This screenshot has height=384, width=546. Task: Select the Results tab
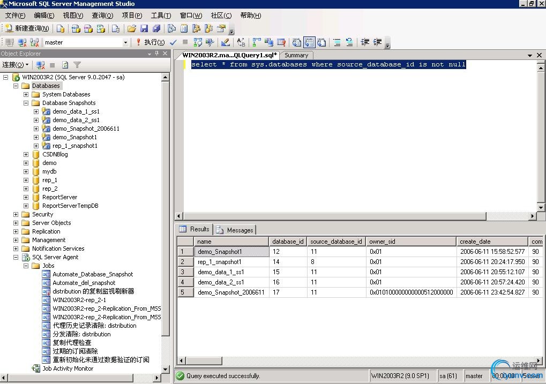coord(195,229)
